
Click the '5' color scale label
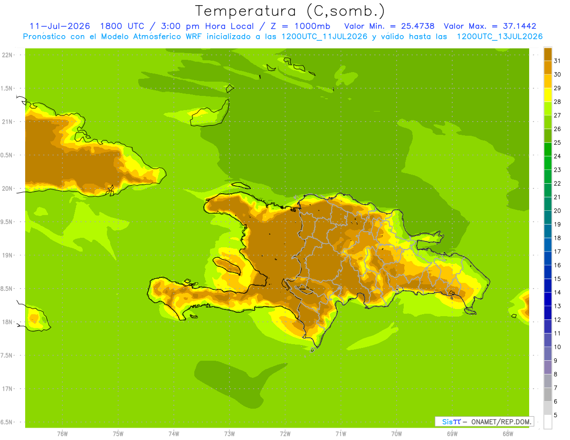coord(556,415)
